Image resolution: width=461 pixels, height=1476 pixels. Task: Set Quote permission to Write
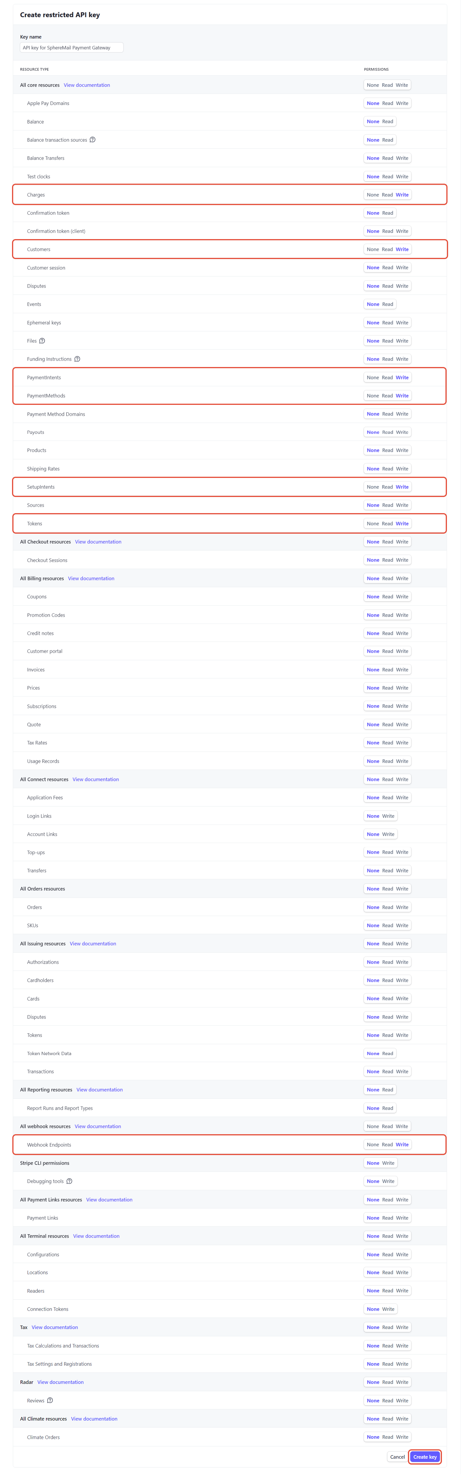pyautogui.click(x=402, y=724)
